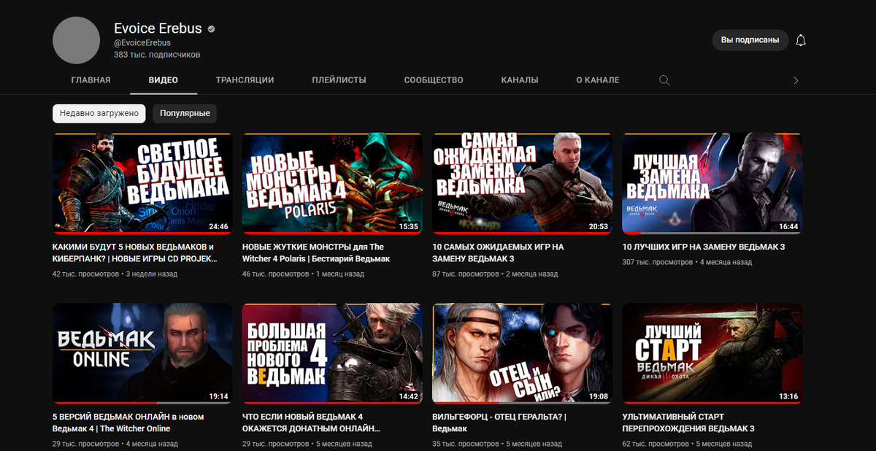Open the ВЕДЬМАК ONLINE video thumbnail
Screen dimensions: 876x451
(x=142, y=354)
